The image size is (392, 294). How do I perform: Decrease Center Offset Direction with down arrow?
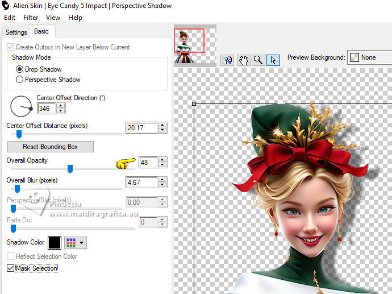coord(60,111)
